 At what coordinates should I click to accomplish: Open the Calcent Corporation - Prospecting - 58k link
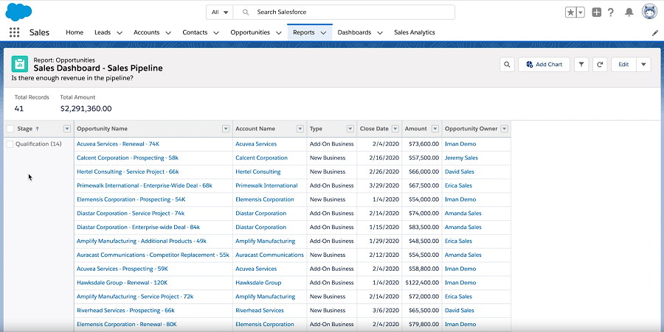[128, 158]
